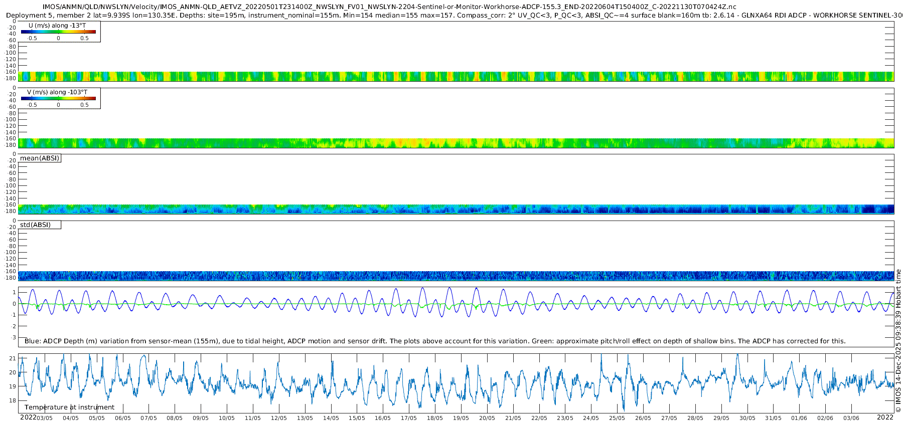The width and height of the screenshot is (903, 426).
Task: Select the 01/06 date tick
Action: [x=799, y=418]
